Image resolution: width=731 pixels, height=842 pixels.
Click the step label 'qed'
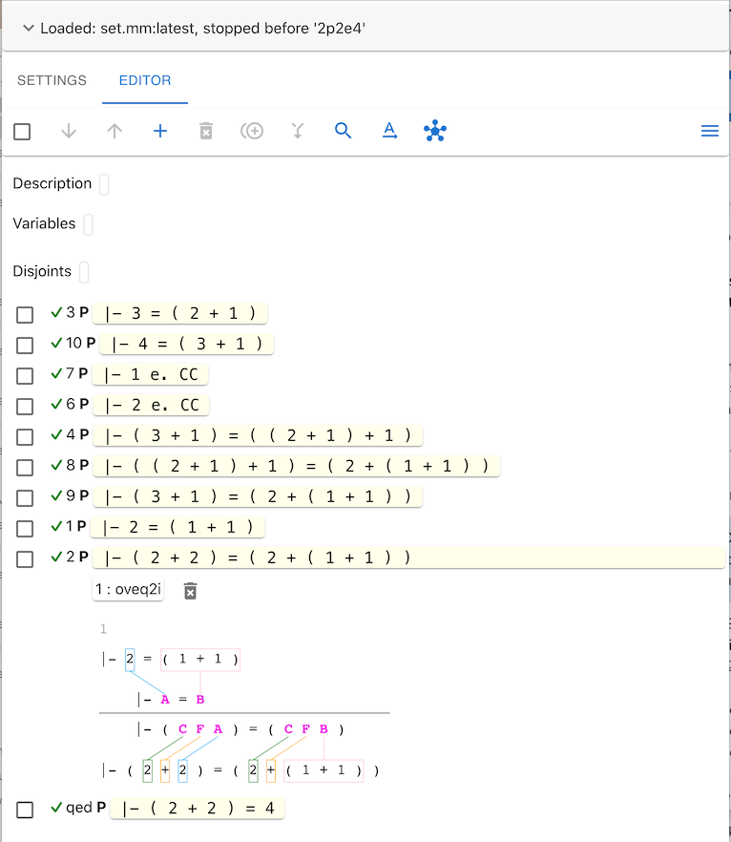(79, 809)
